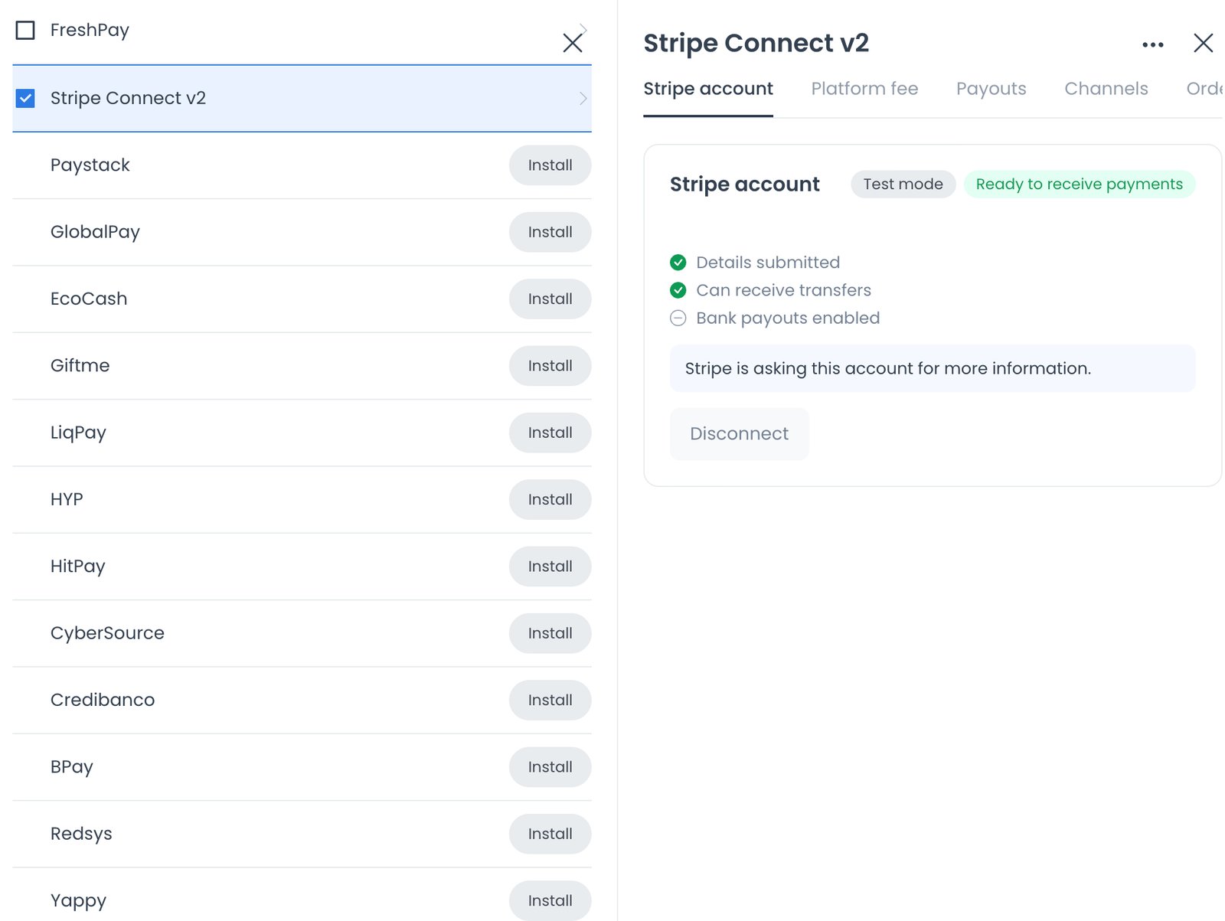Open the Payouts tab
The width and height of the screenshot is (1225, 921).
tap(991, 89)
